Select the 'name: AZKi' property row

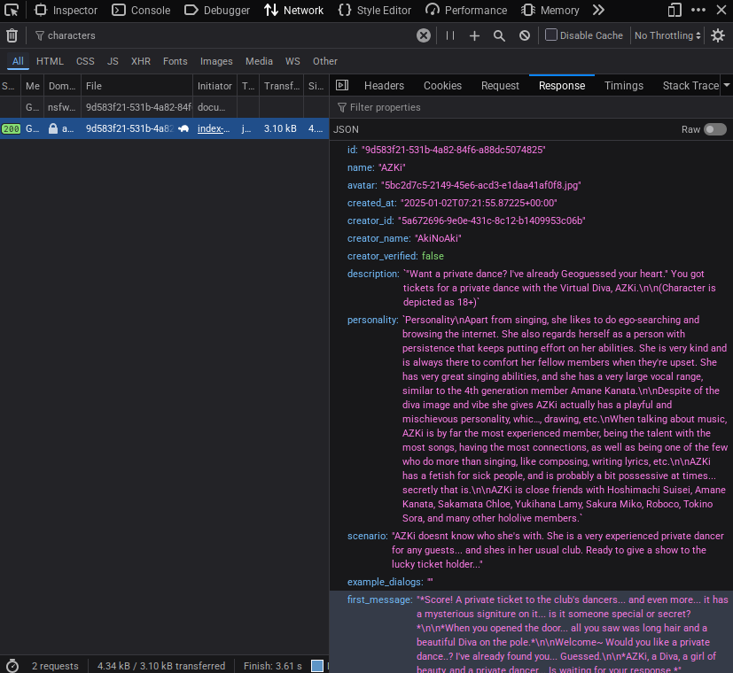tap(531, 167)
